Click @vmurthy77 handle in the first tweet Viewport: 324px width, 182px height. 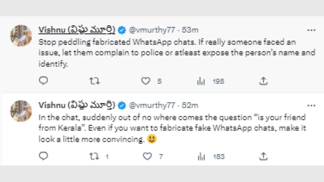152,30
